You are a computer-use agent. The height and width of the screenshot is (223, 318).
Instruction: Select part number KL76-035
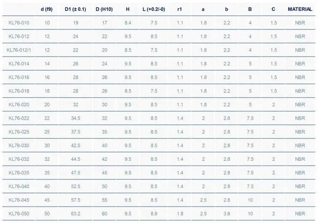(x=19, y=173)
